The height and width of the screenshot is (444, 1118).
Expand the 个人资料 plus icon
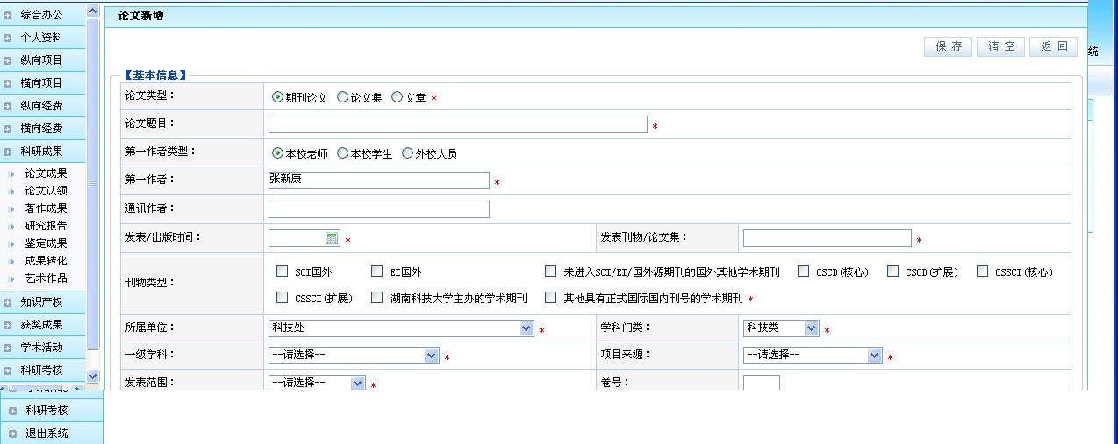[x=8, y=38]
